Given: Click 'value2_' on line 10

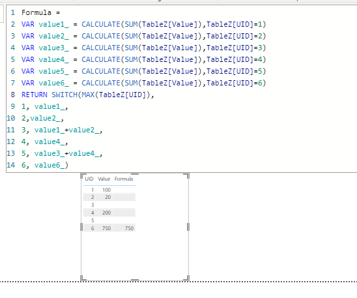Looking at the screenshot, I should pyautogui.click(x=45, y=118).
